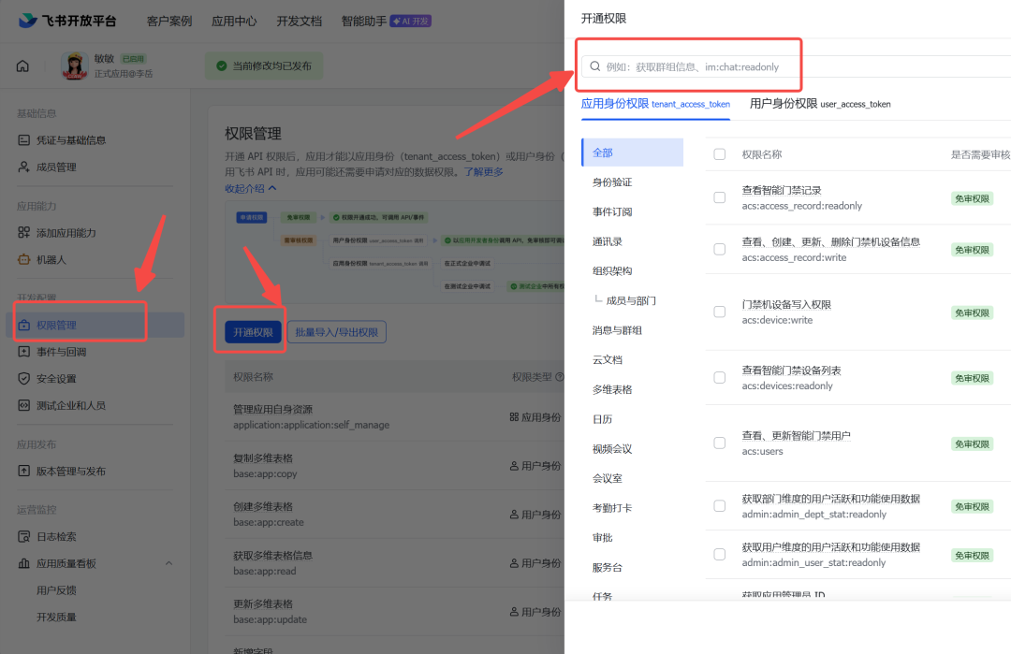
Task: Select the 服务台 category
Action: pos(608,568)
